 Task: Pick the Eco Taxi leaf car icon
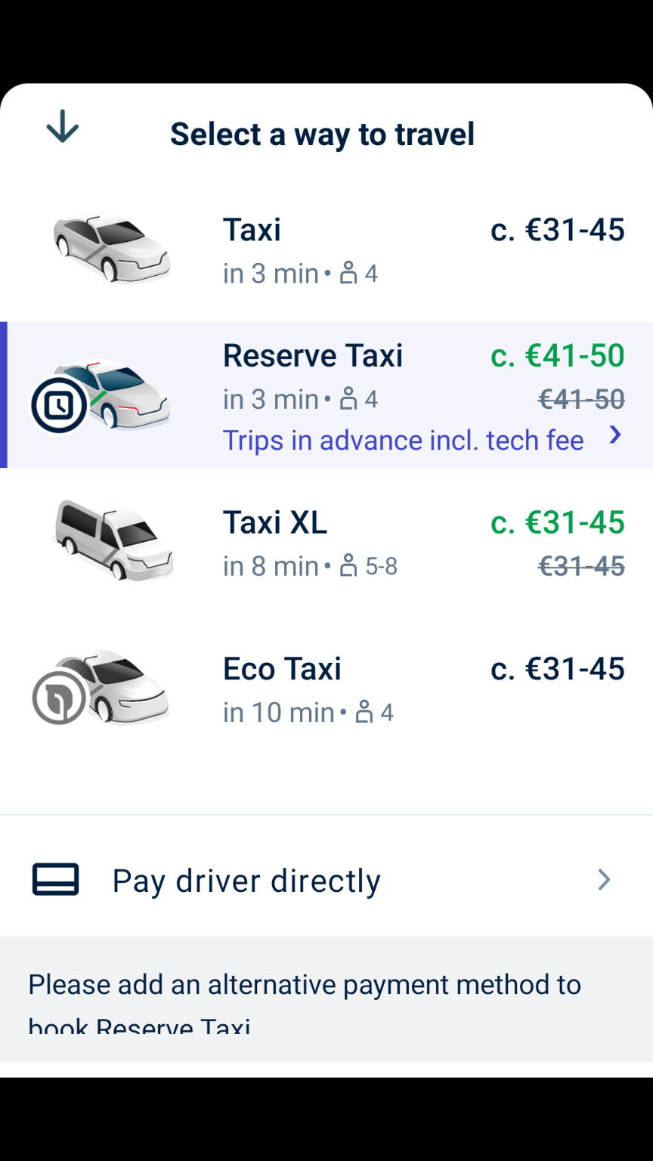[101, 686]
